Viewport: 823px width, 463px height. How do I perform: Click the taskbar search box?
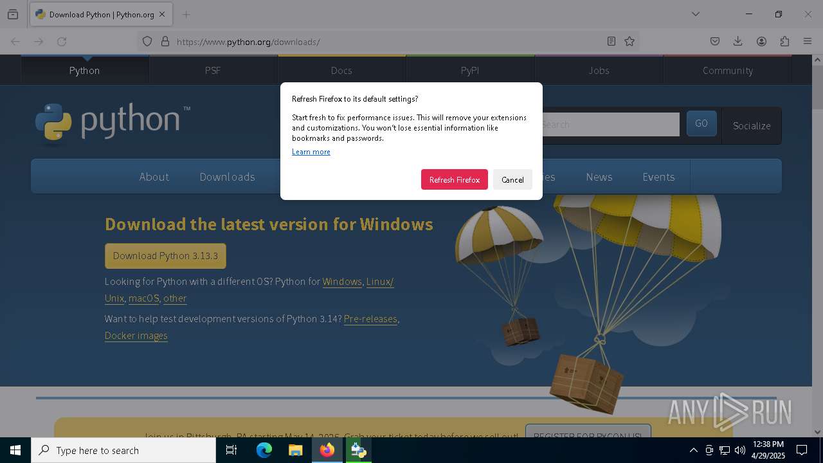pyautogui.click(x=123, y=450)
